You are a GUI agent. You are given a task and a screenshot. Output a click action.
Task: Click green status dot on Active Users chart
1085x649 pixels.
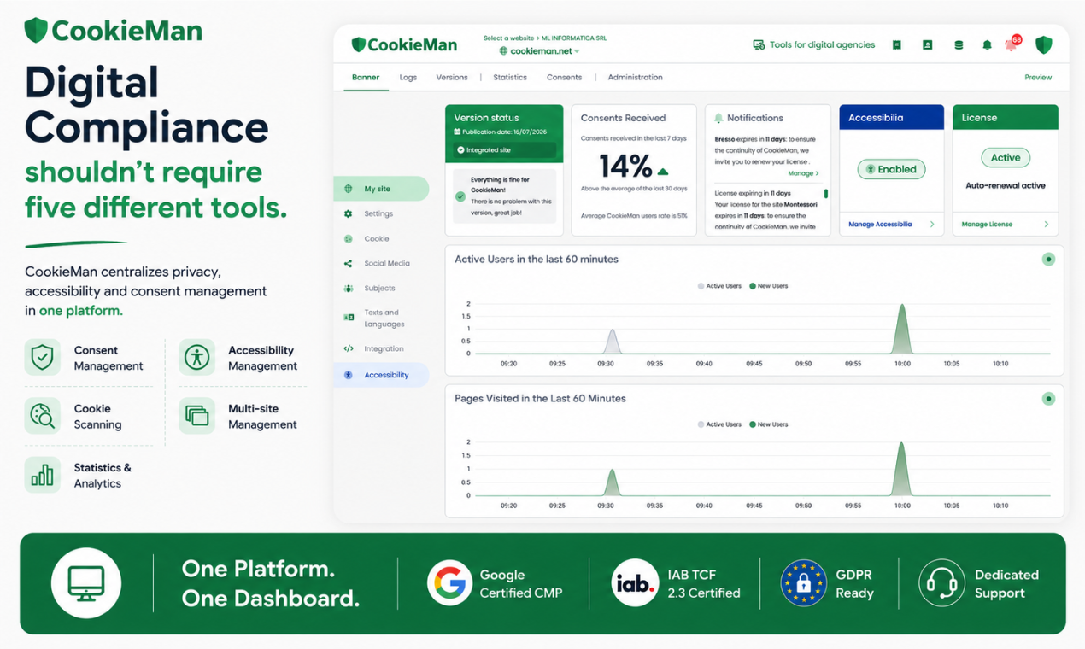(x=1048, y=260)
